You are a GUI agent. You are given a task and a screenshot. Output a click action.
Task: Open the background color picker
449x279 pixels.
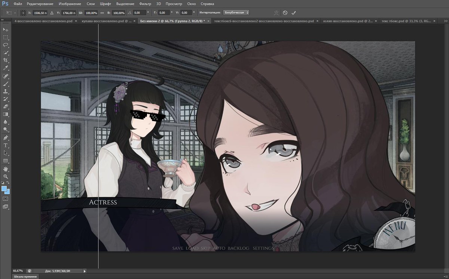coord(8,192)
